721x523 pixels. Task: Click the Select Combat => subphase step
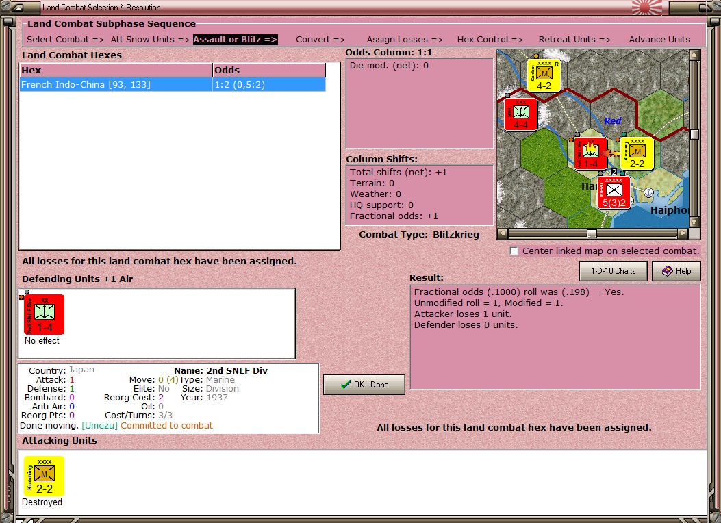coord(65,40)
